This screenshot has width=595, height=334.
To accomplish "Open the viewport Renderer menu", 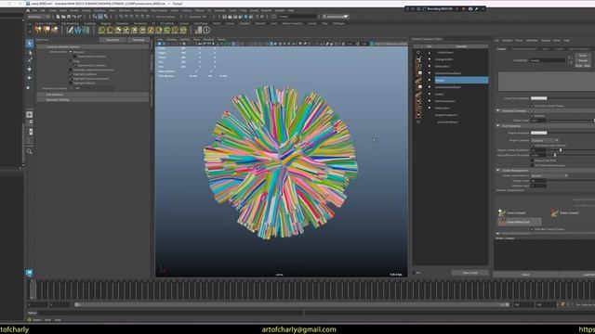I will [208, 39].
